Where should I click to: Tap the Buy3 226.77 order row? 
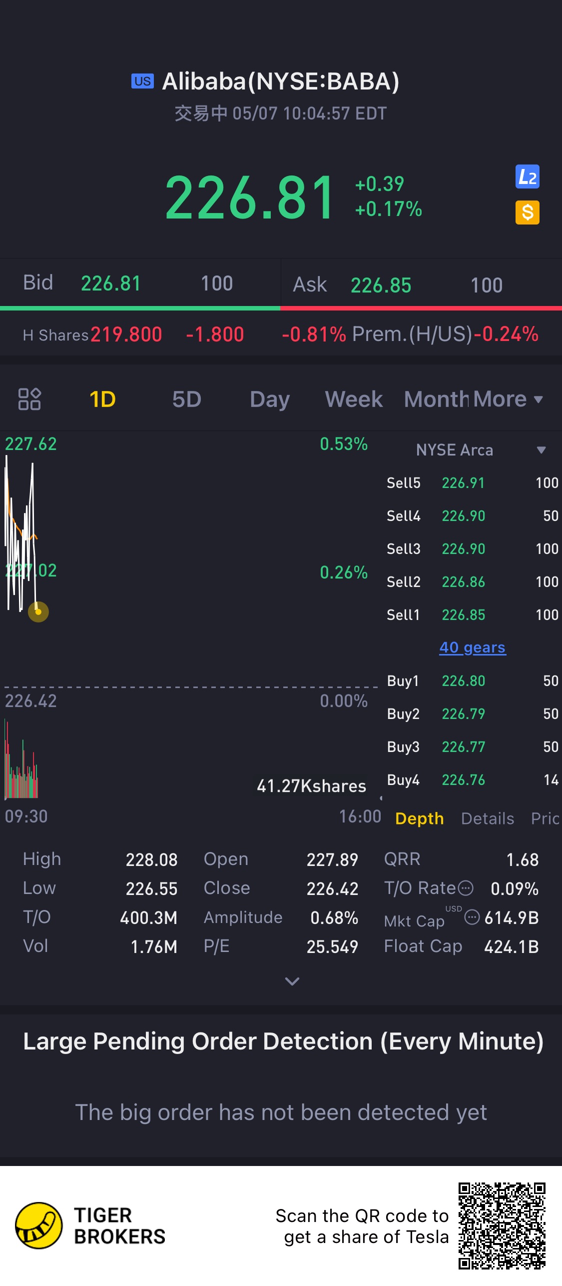tap(473, 747)
